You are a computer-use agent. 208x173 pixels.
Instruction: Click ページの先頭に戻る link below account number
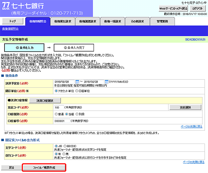(192, 127)
